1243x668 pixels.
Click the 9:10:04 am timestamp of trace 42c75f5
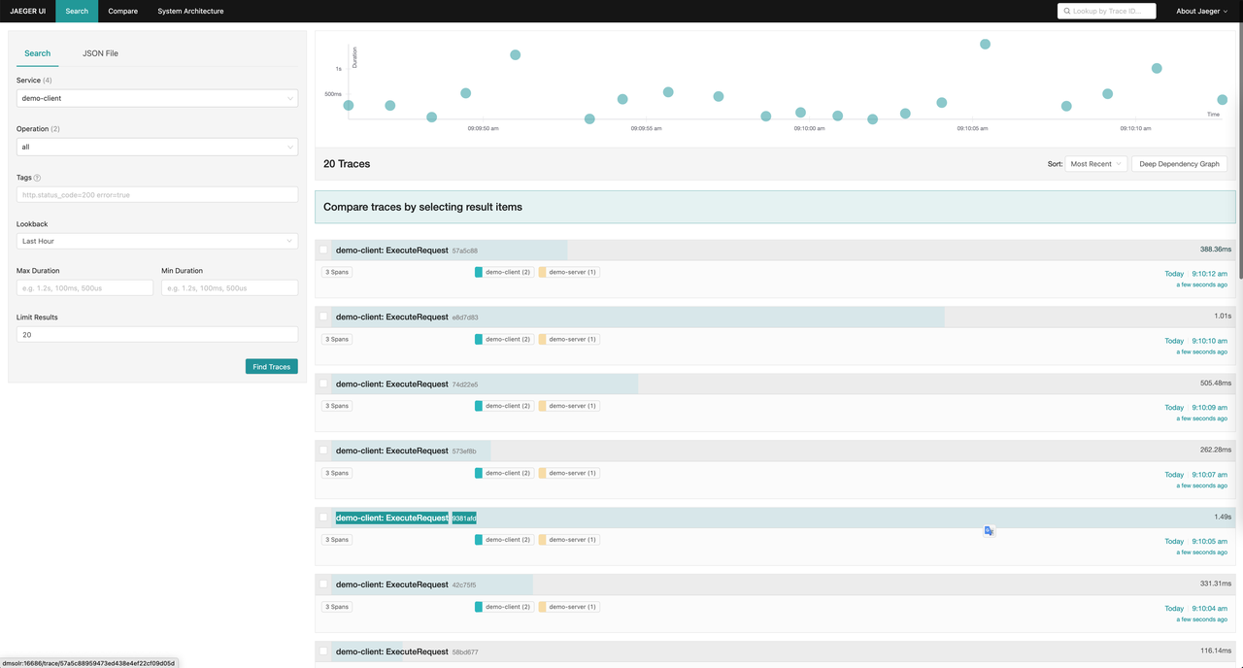[x=1209, y=609]
